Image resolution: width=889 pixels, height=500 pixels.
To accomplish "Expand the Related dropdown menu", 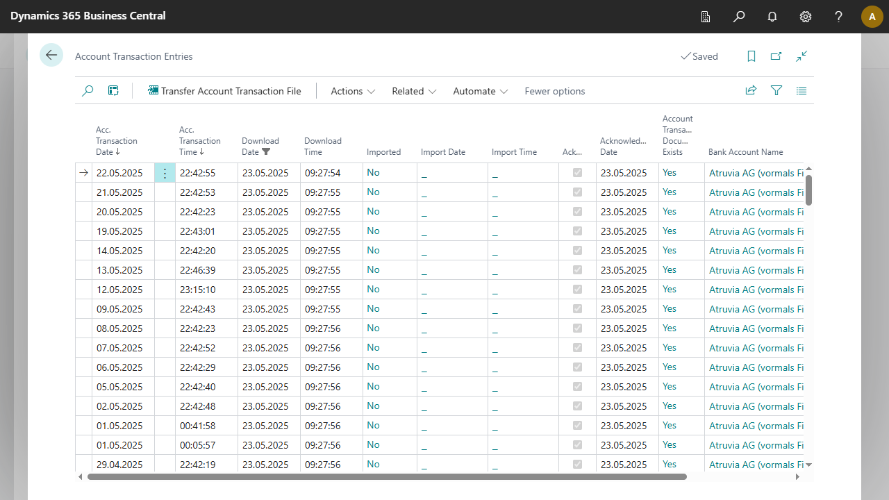I will [x=414, y=91].
